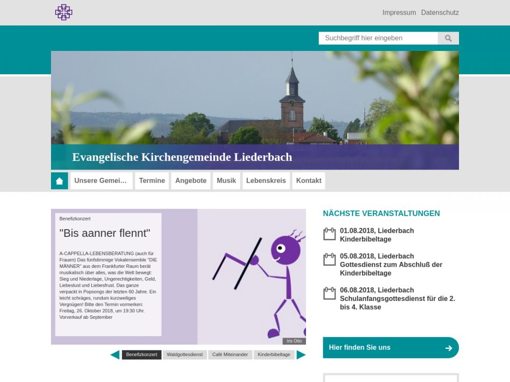Screen dimensions: 510x382
Task: Focus the Suchbegriff search field
Action: pyautogui.click(x=378, y=38)
